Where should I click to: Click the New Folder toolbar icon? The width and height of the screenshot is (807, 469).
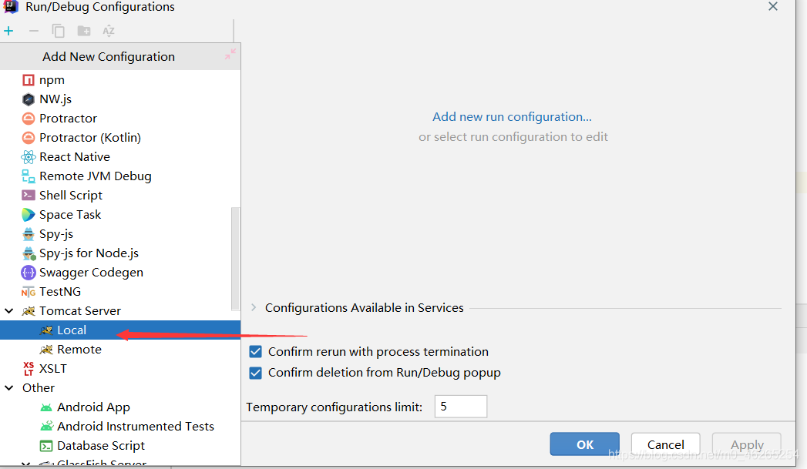point(84,31)
